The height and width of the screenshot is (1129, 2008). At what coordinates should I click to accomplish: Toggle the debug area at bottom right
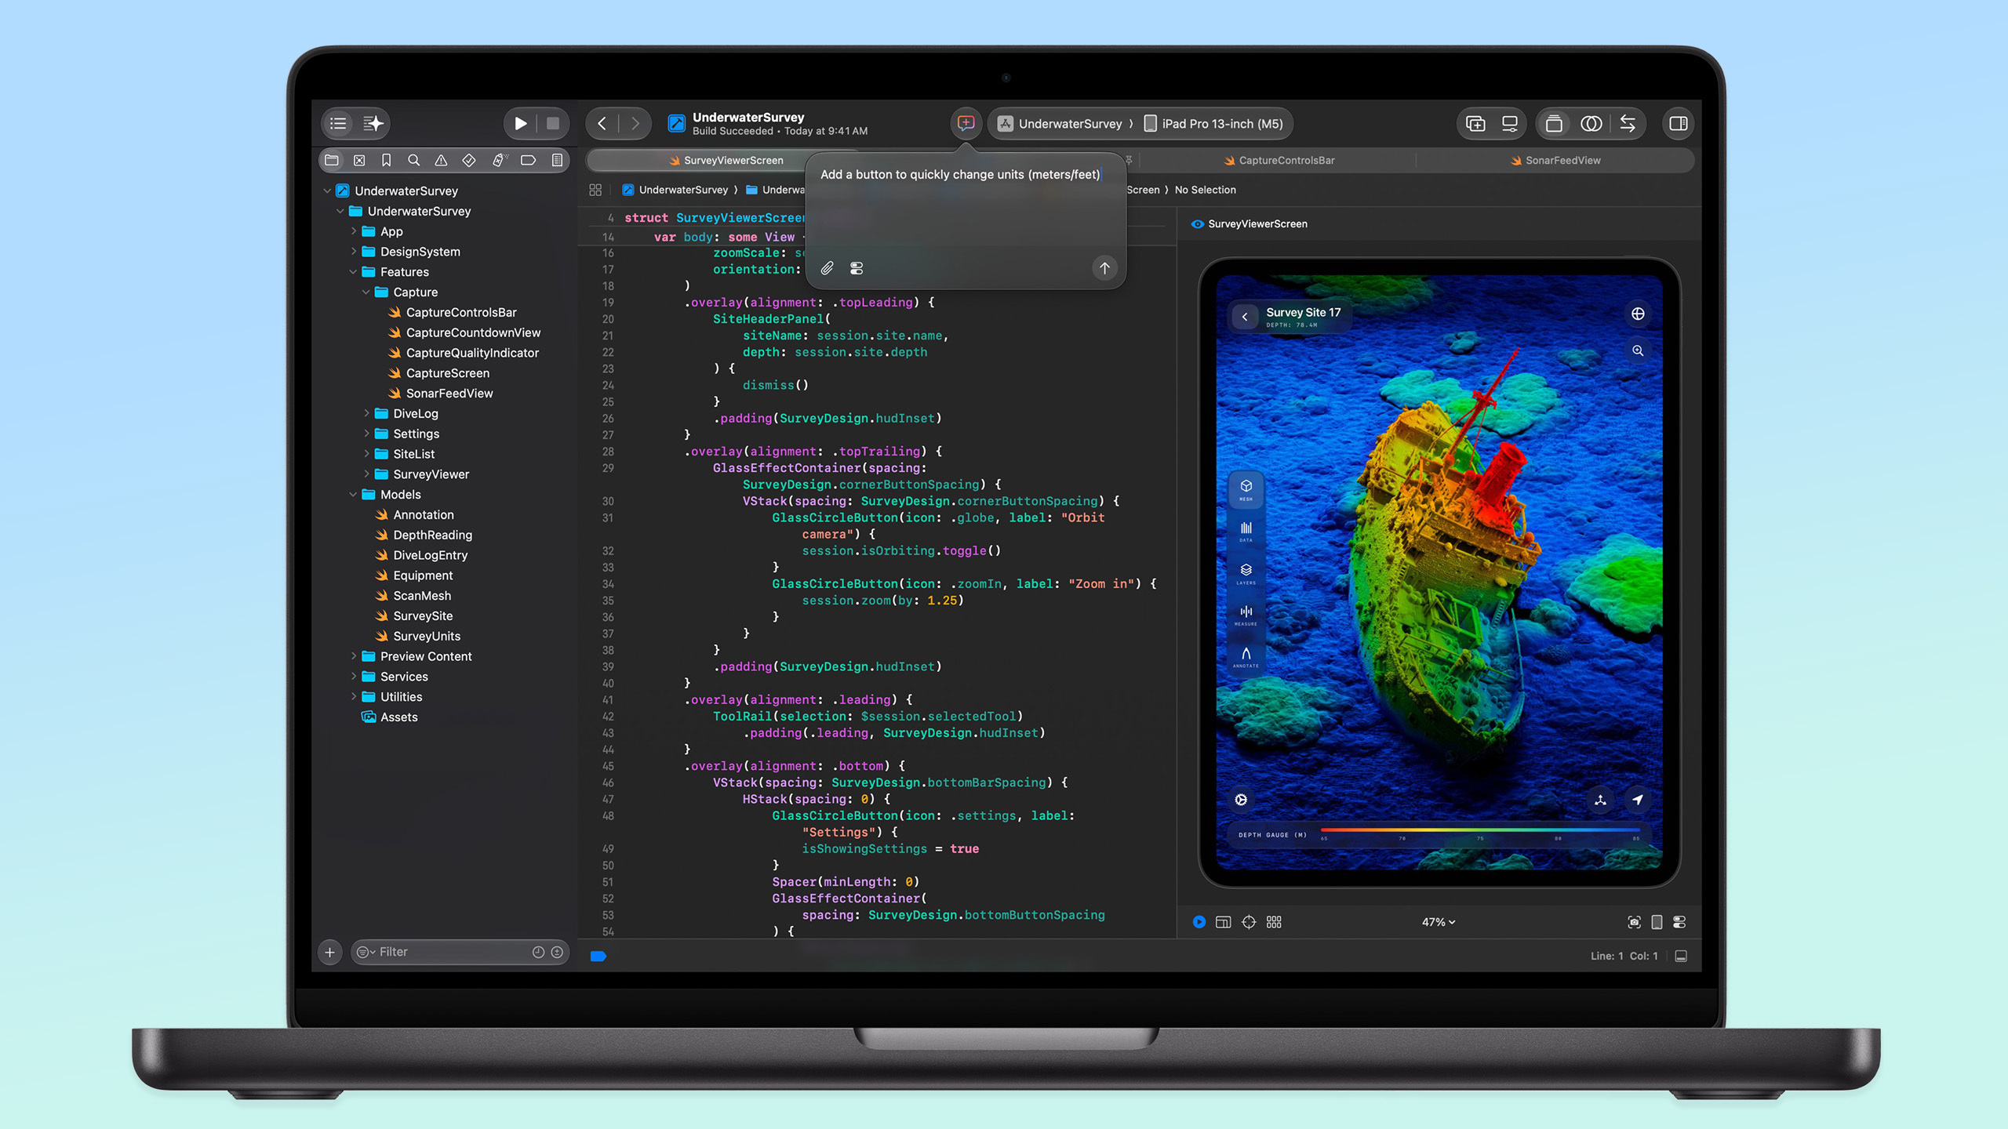pos(1681,956)
